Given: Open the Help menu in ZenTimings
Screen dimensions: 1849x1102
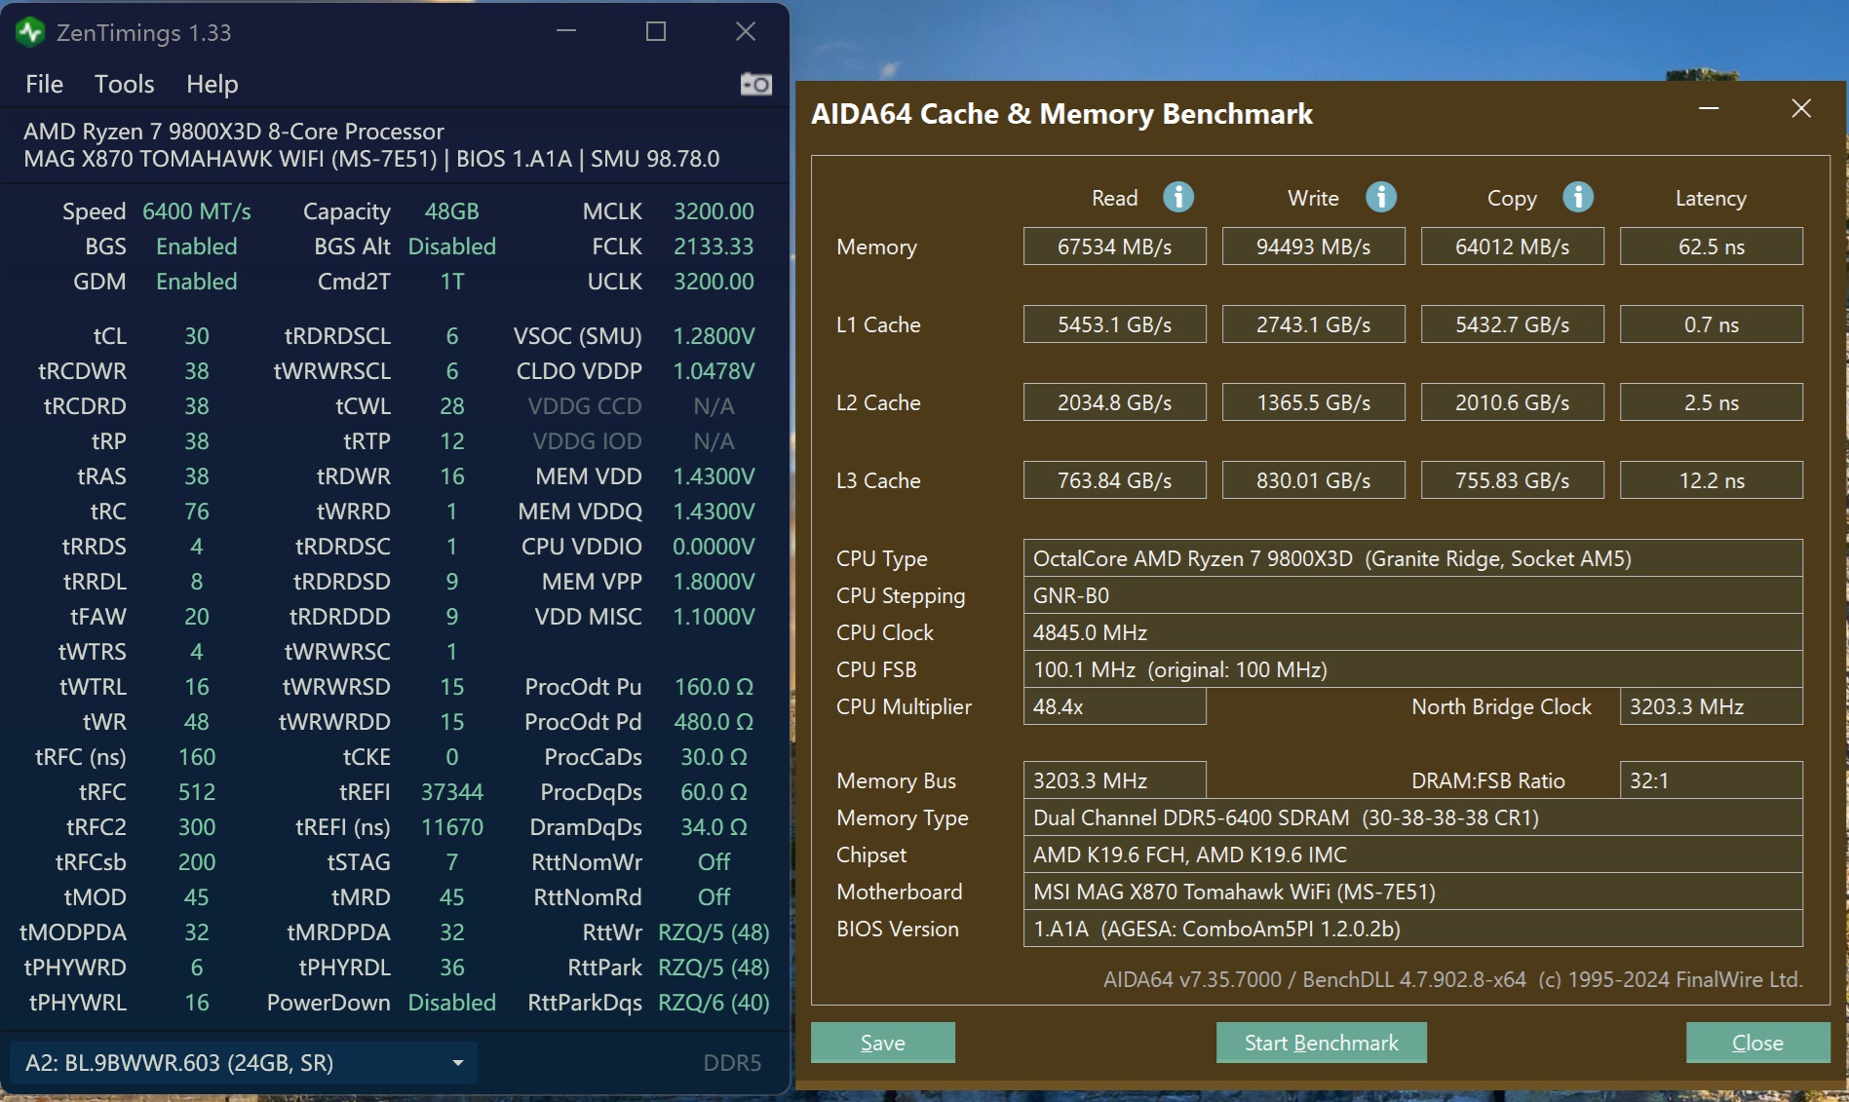Looking at the screenshot, I should (212, 84).
